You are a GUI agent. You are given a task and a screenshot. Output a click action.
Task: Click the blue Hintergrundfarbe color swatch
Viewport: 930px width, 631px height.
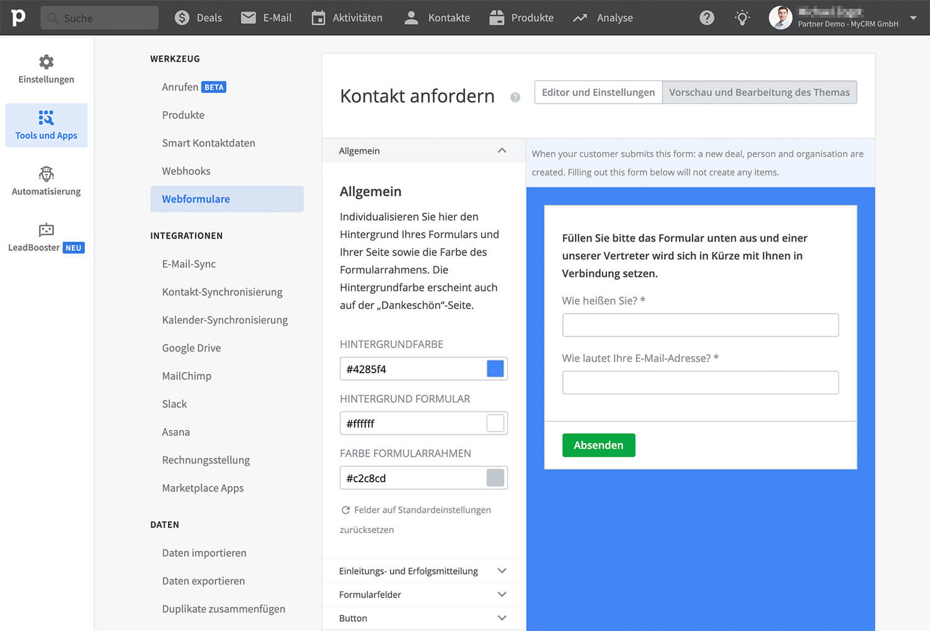coord(495,369)
